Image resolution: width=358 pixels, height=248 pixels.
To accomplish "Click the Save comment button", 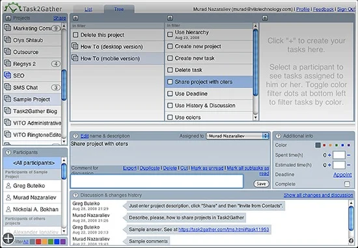I will (261, 184).
